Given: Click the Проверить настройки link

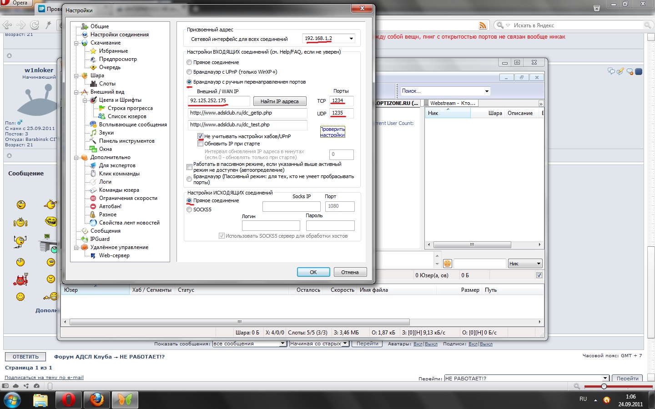Looking at the screenshot, I should (x=333, y=132).
